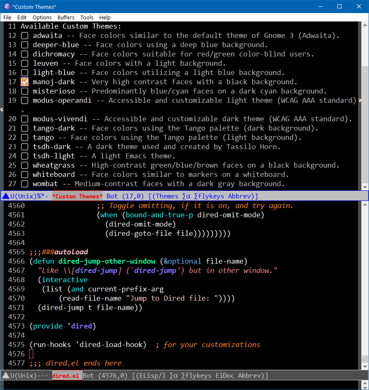This screenshot has height=390, width=369.
Task: Open the Tools menu
Action: [x=87, y=17]
